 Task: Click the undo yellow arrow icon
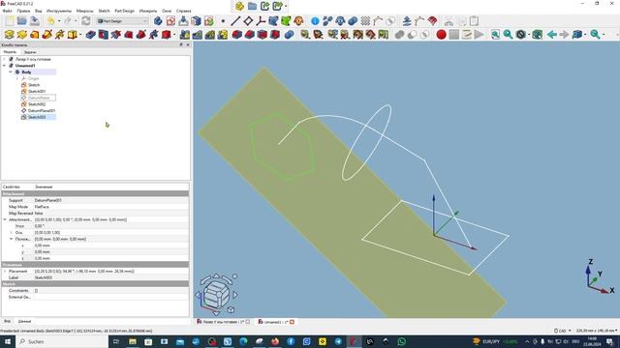(51, 21)
